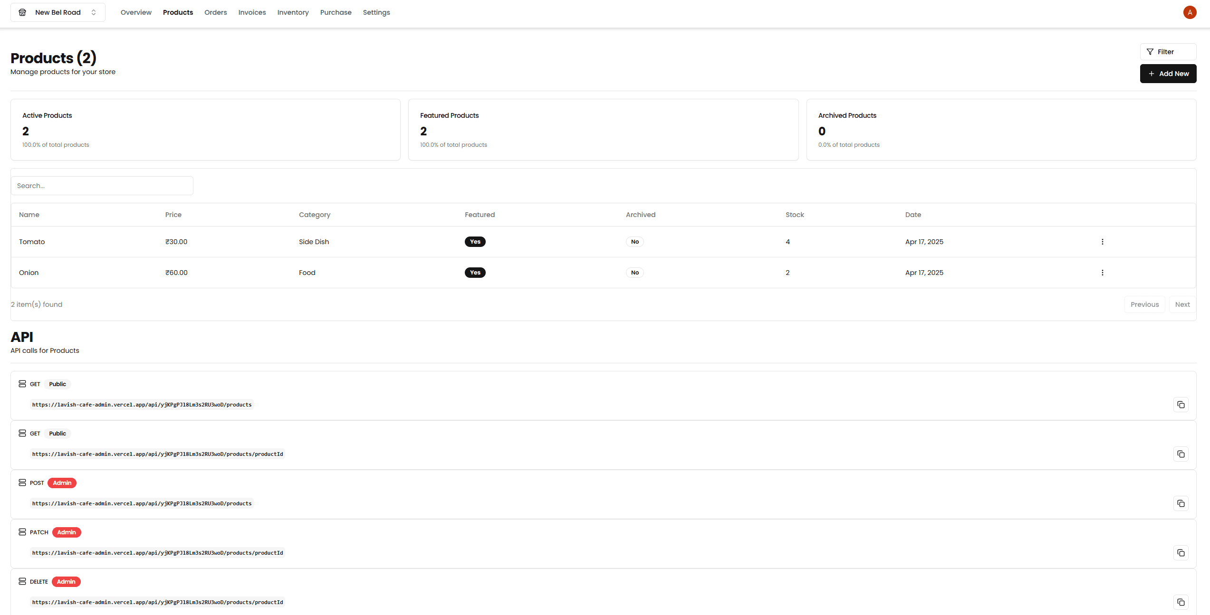The width and height of the screenshot is (1210, 615).
Task: Click the Yes featured badge for Tomato
Action: pos(475,242)
